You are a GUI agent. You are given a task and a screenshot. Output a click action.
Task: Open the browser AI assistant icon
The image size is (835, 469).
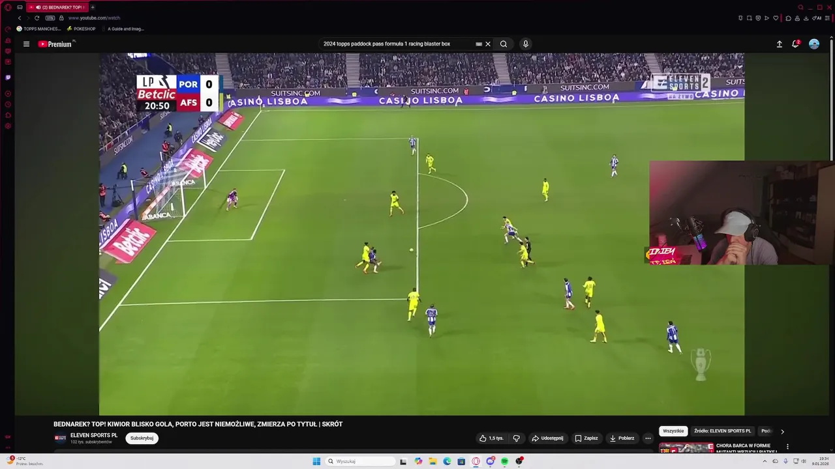[817, 18]
